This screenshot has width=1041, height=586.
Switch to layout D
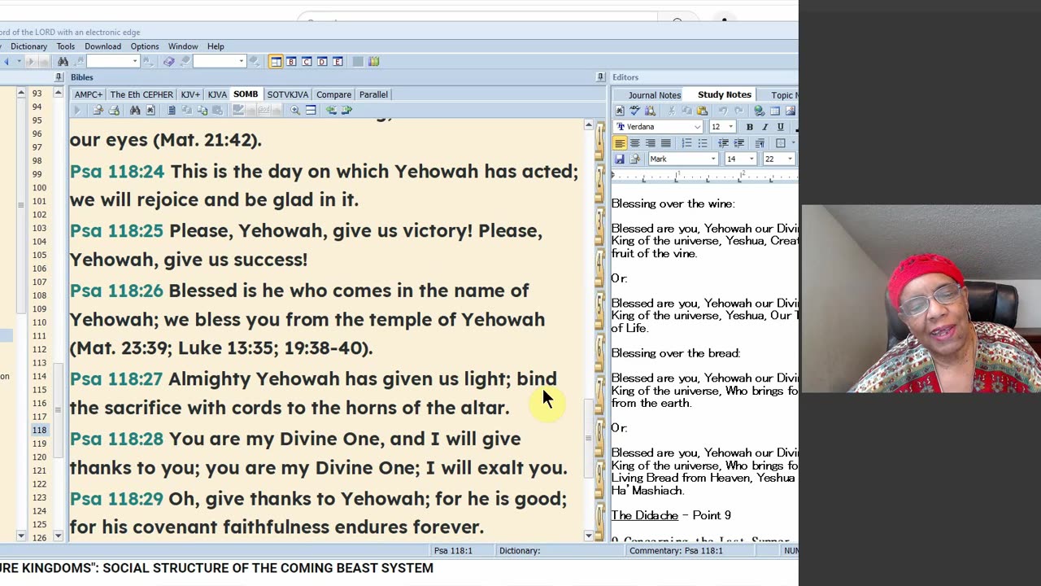[x=322, y=62]
